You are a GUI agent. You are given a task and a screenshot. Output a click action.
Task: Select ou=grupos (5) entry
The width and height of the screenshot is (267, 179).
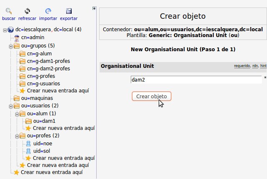click(x=38, y=46)
